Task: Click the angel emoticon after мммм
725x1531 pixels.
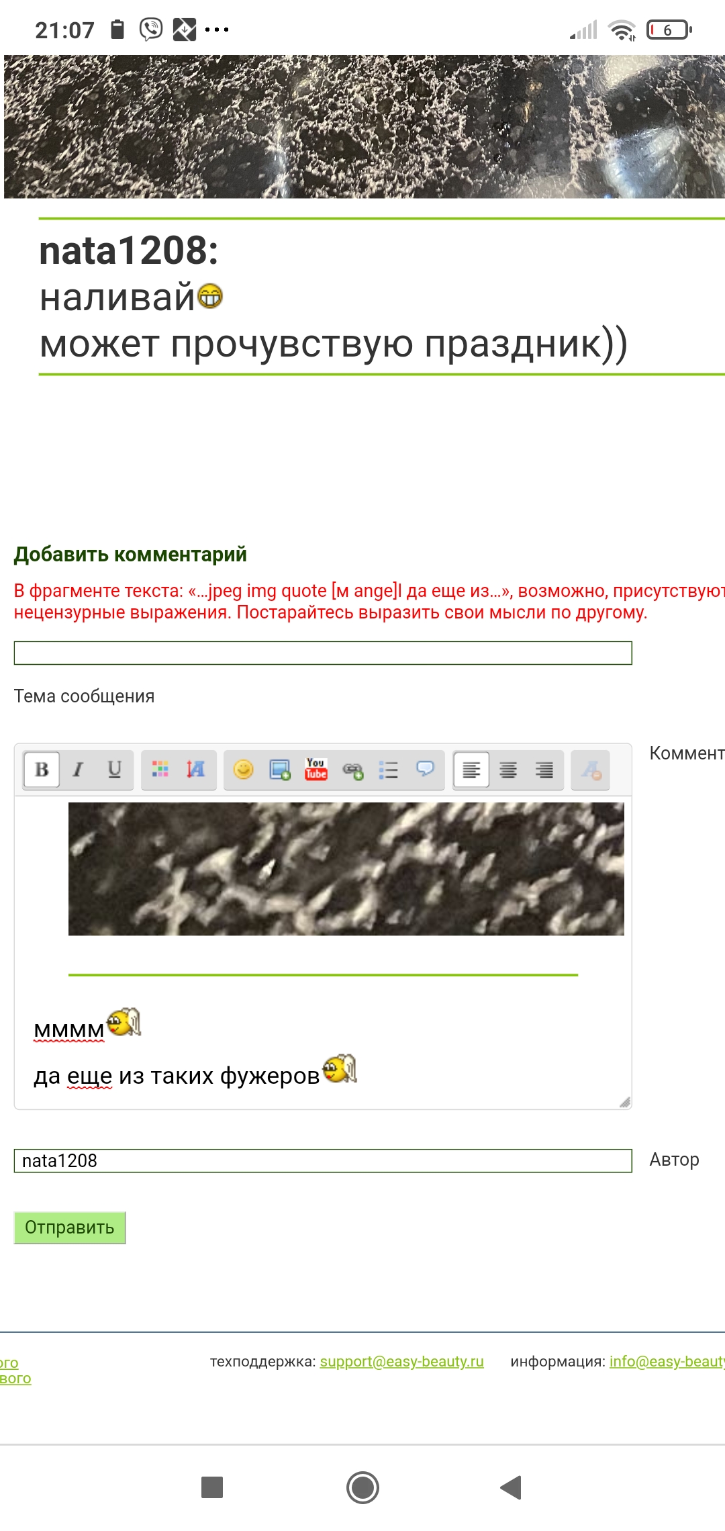Action: [124, 1022]
